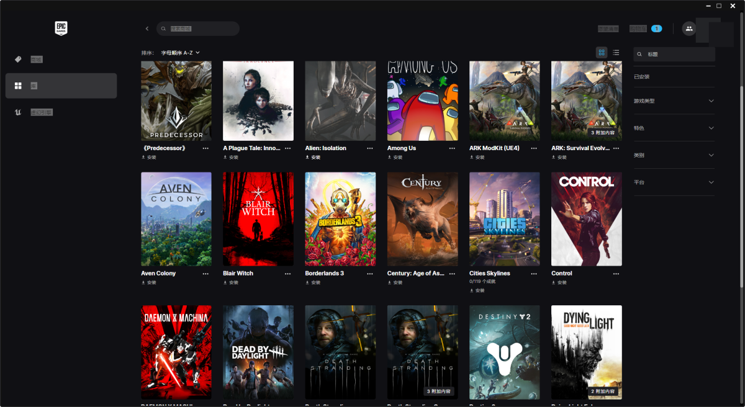Click the download icon under Control
Viewport: 745px width, 407px height.
click(x=554, y=283)
